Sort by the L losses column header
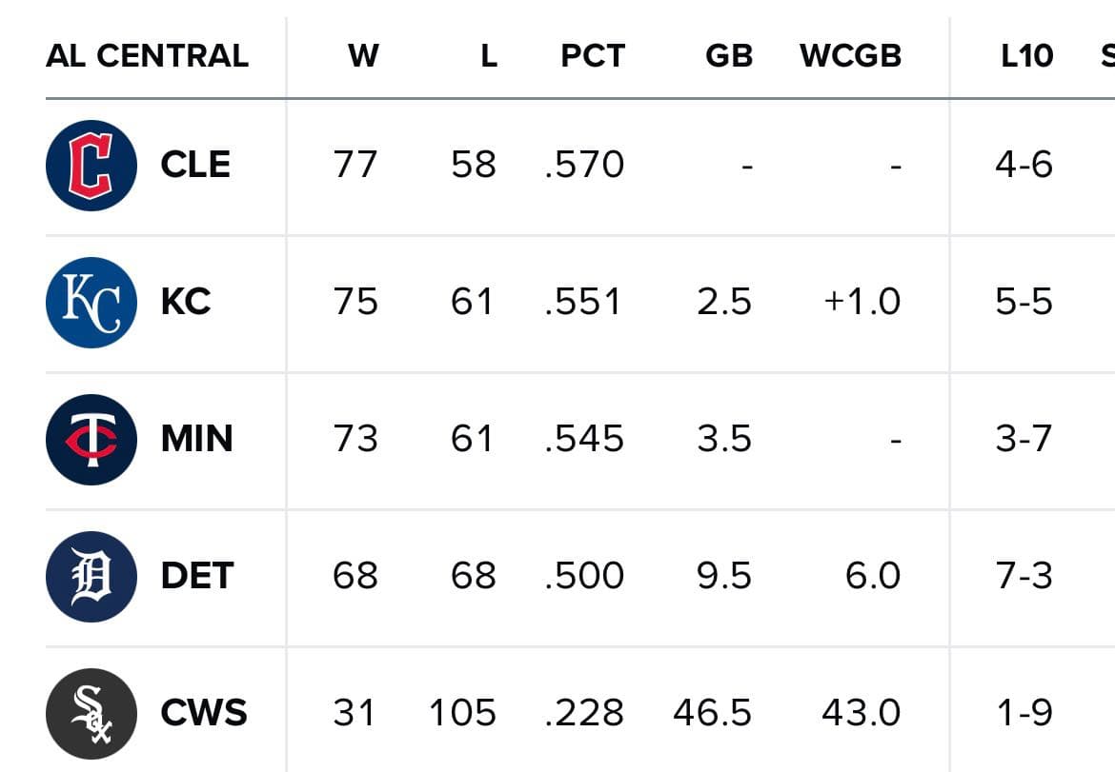The width and height of the screenshot is (1115, 772). pyautogui.click(x=488, y=56)
